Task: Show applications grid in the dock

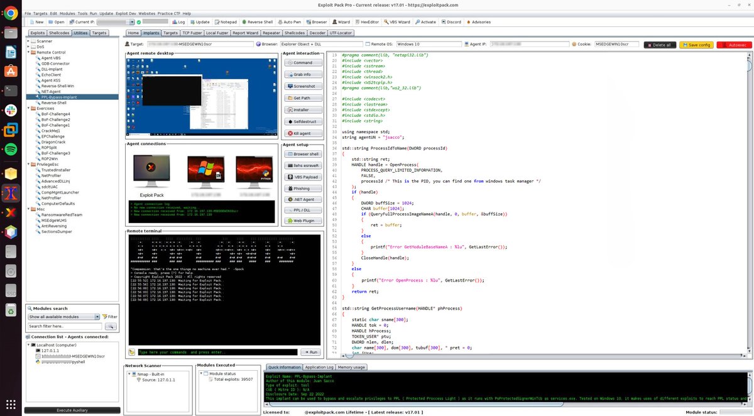Action: coord(11,403)
